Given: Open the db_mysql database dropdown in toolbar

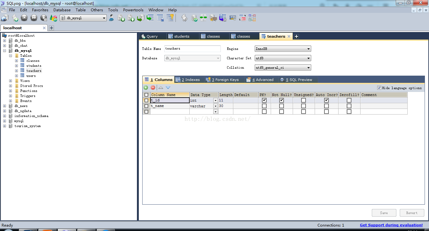Looking at the screenshot, I should point(83,18).
